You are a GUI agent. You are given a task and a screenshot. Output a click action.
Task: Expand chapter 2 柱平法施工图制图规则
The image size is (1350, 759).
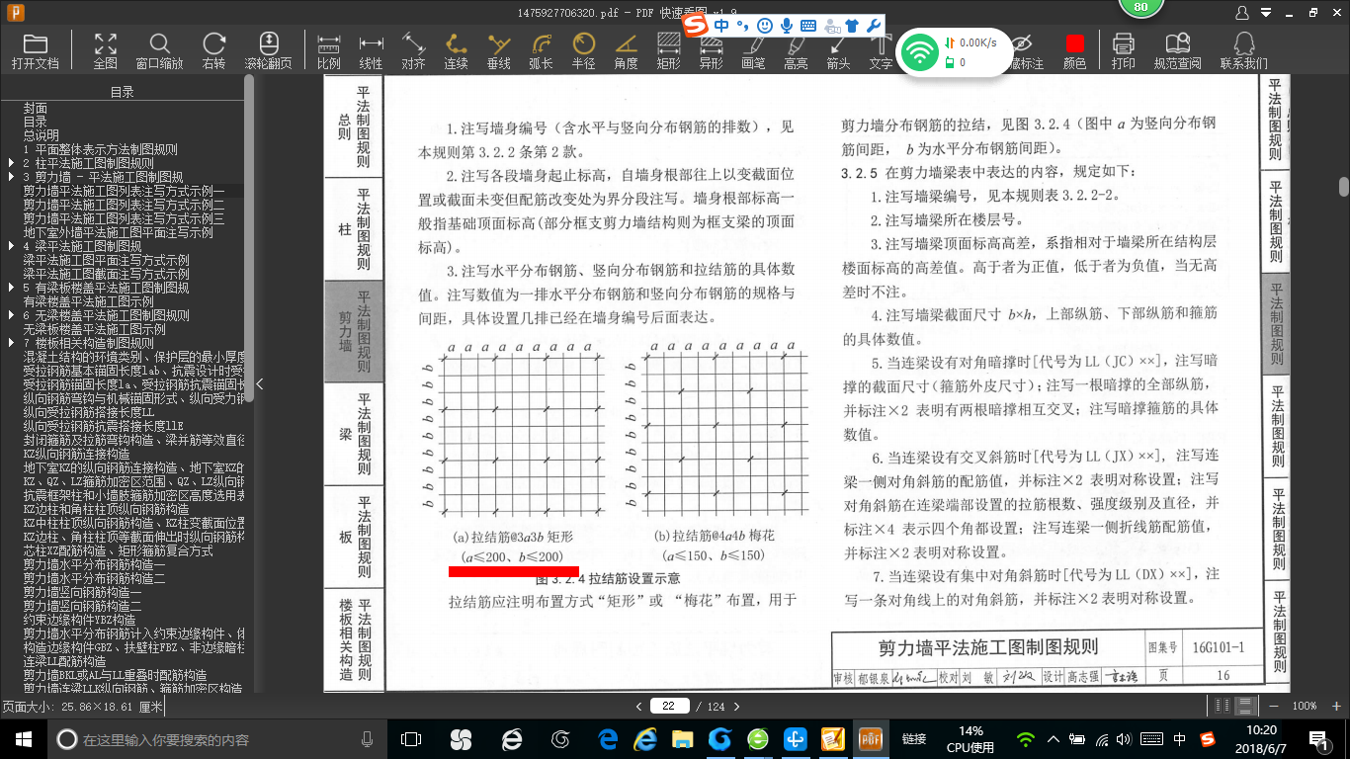[11, 163]
